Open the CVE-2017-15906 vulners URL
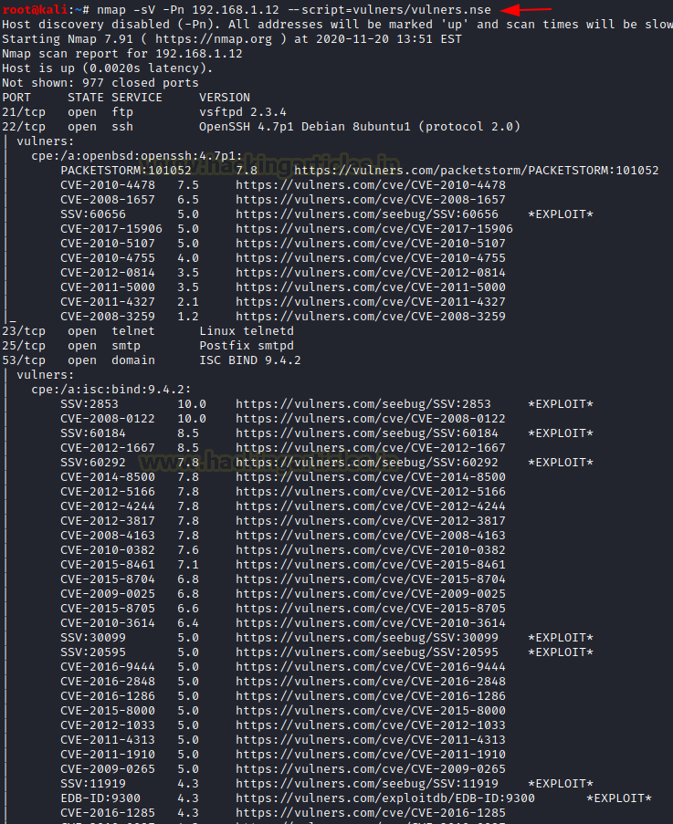This screenshot has width=673, height=824. (374, 229)
